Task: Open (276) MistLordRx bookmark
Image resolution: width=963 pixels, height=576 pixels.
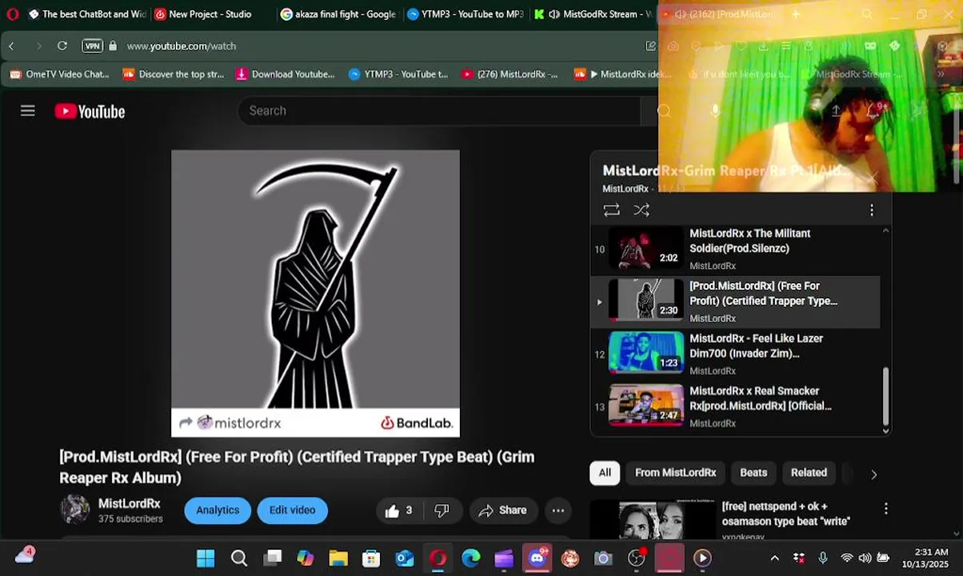Action: point(509,74)
